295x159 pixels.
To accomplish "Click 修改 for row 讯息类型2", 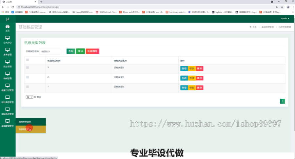I will [x=192, y=78].
